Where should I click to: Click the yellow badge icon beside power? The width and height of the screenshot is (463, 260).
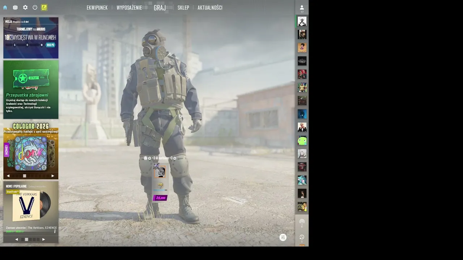[x=44, y=7]
